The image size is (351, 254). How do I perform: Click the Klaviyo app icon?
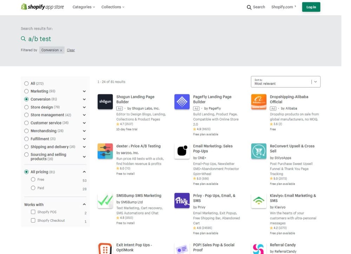click(259, 201)
